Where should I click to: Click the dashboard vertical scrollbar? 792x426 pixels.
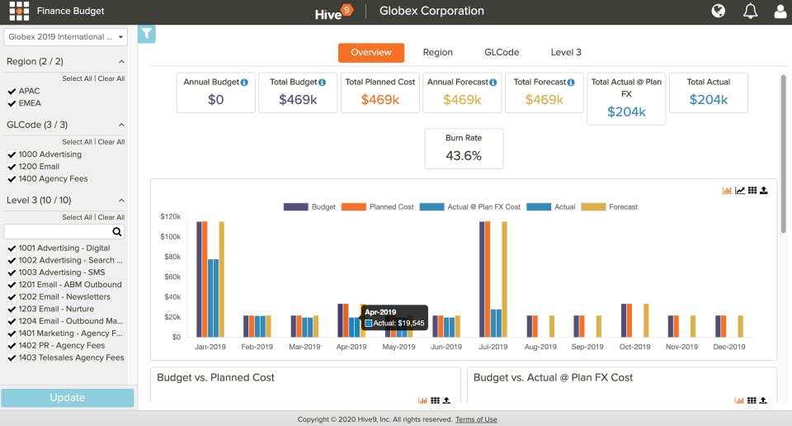click(784, 154)
